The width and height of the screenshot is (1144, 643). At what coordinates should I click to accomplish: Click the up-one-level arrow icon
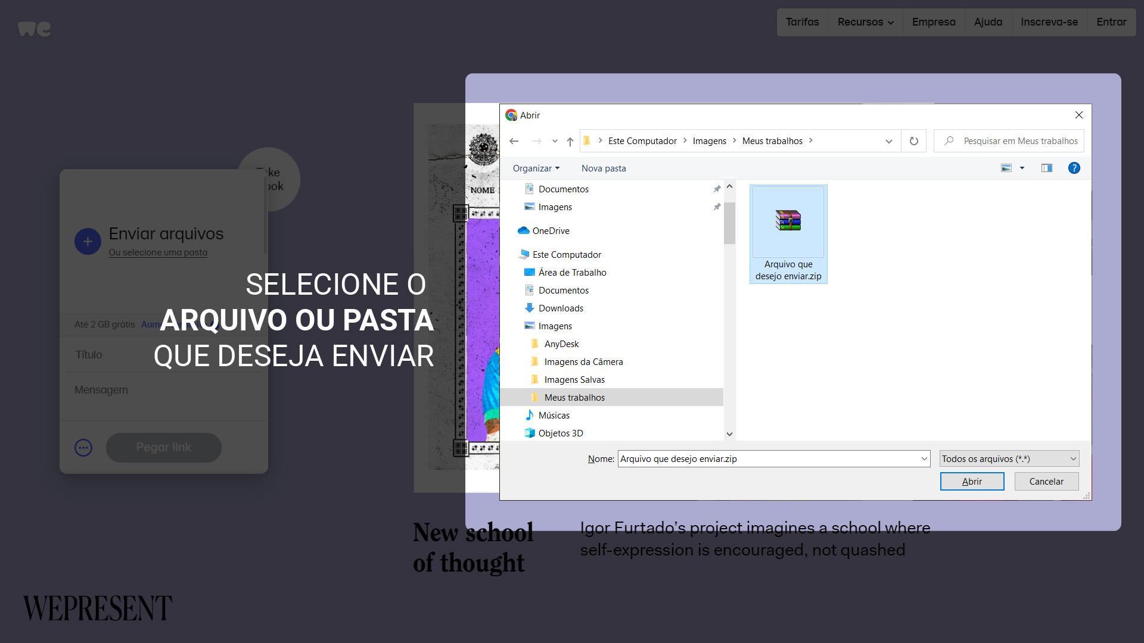click(x=570, y=141)
